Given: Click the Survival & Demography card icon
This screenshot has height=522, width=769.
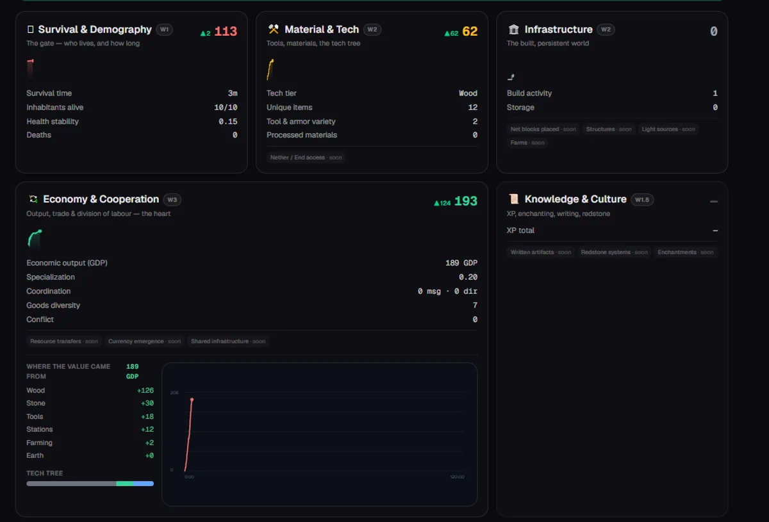Looking at the screenshot, I should [30, 29].
